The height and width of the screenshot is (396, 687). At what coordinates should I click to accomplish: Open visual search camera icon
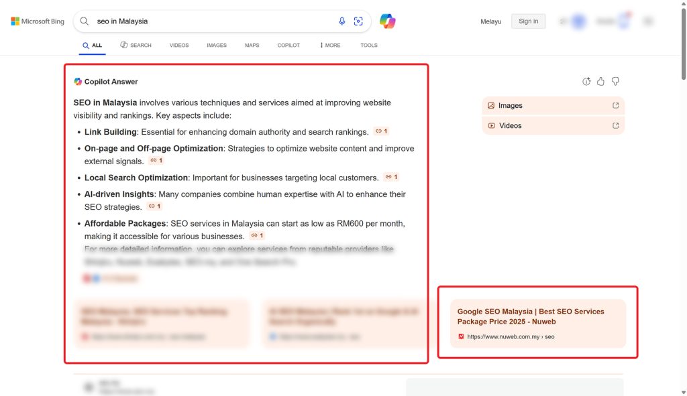pos(358,21)
